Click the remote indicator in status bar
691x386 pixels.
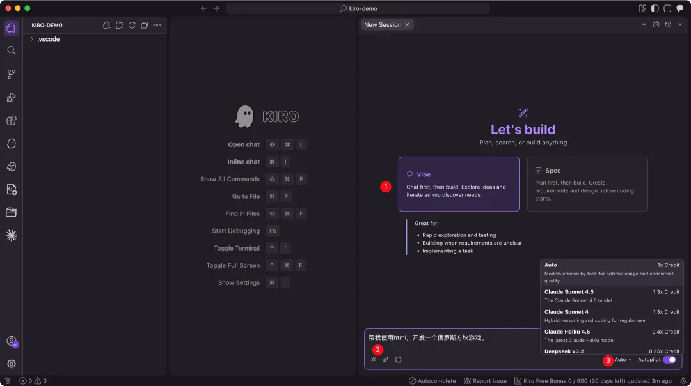[8, 381]
